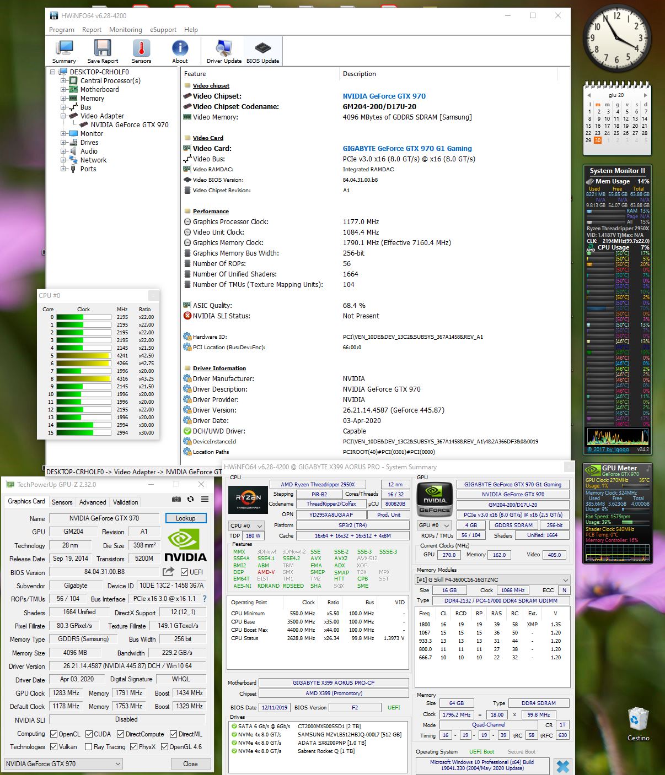The height and width of the screenshot is (775, 665).
Task: Click the 2017 by Igogo link in gadget
Action: click(x=608, y=449)
